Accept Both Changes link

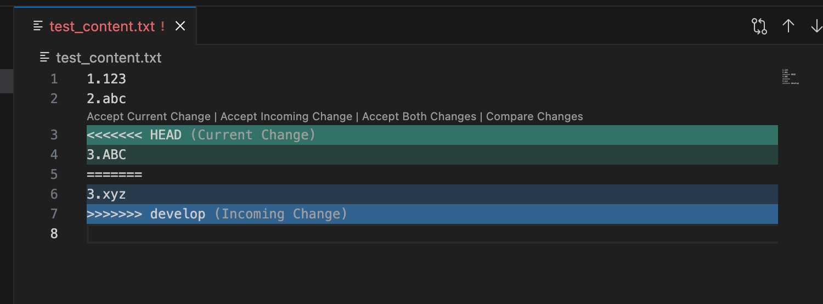click(x=419, y=116)
